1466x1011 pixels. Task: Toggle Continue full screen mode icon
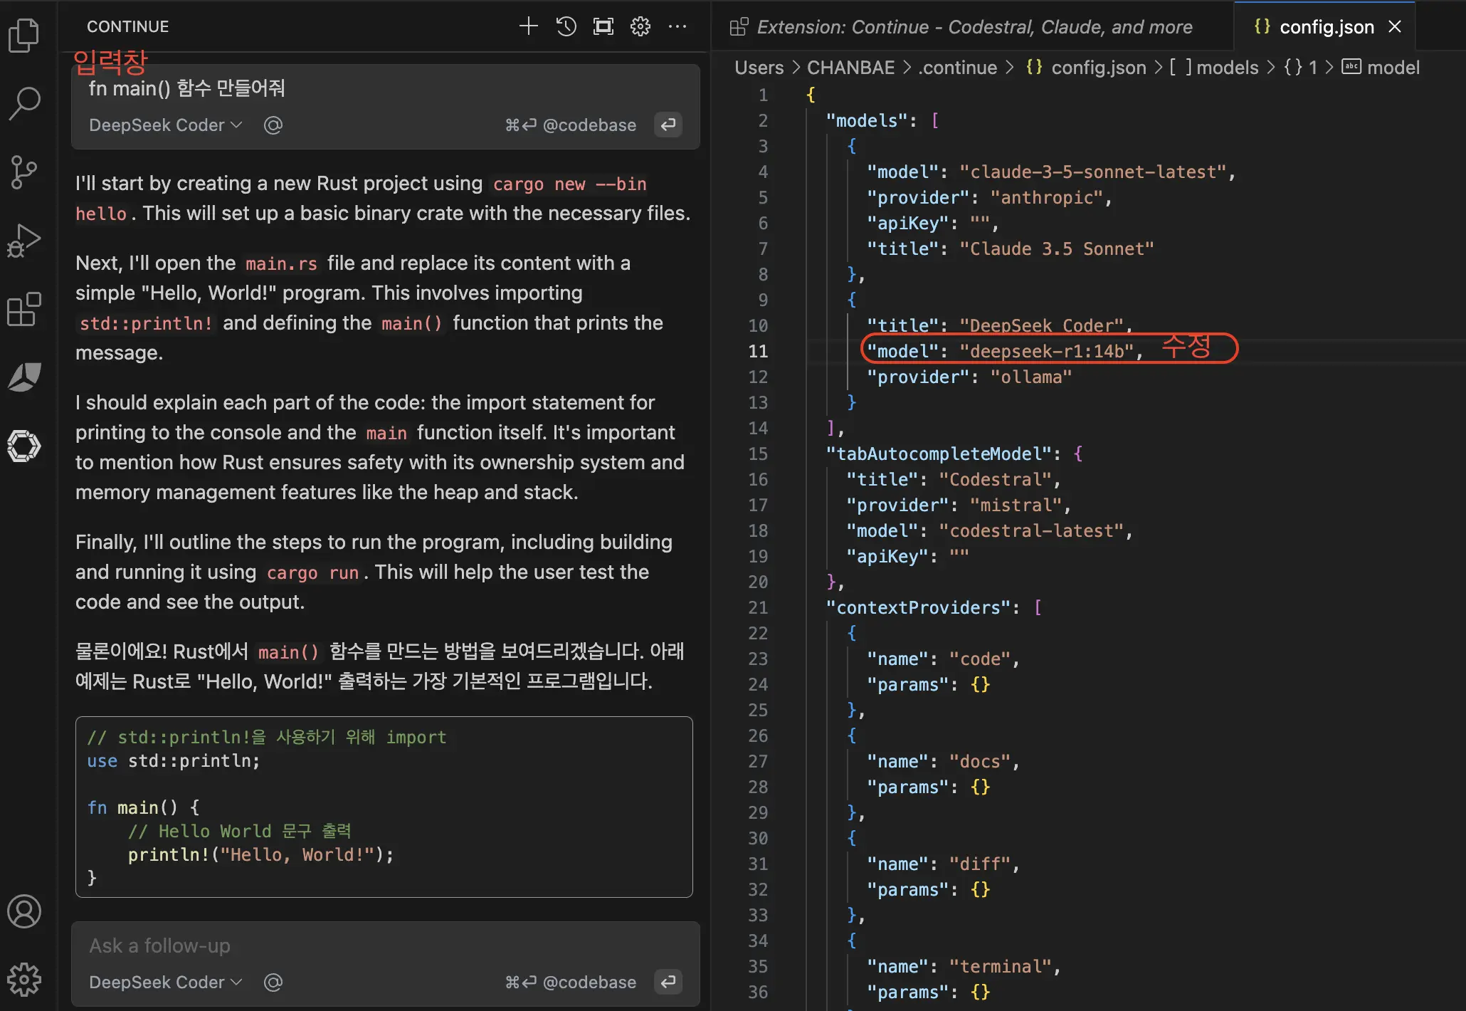click(603, 27)
